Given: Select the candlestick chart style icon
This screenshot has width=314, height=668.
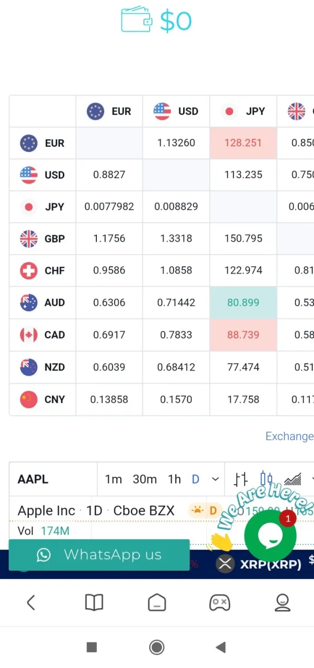Looking at the screenshot, I should click(x=266, y=479).
